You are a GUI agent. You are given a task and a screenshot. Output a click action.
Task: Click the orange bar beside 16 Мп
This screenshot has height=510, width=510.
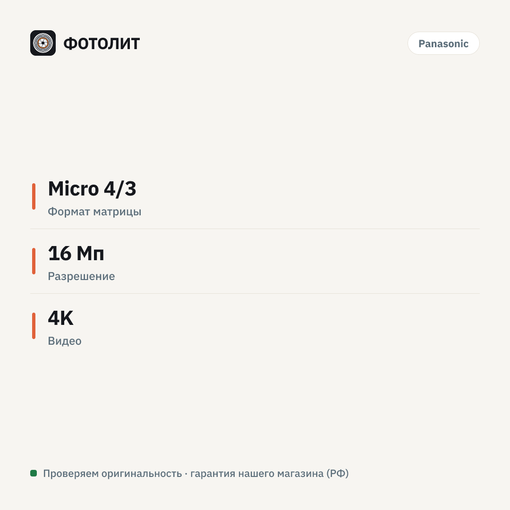(34, 261)
